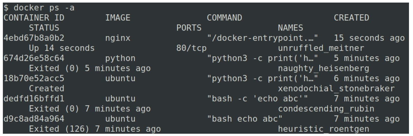Click the name naughty_heisenberg

[323, 69]
